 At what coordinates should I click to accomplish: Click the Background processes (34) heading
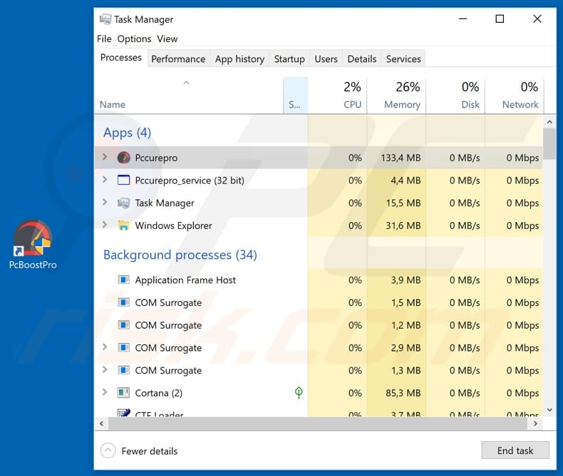coord(180,255)
